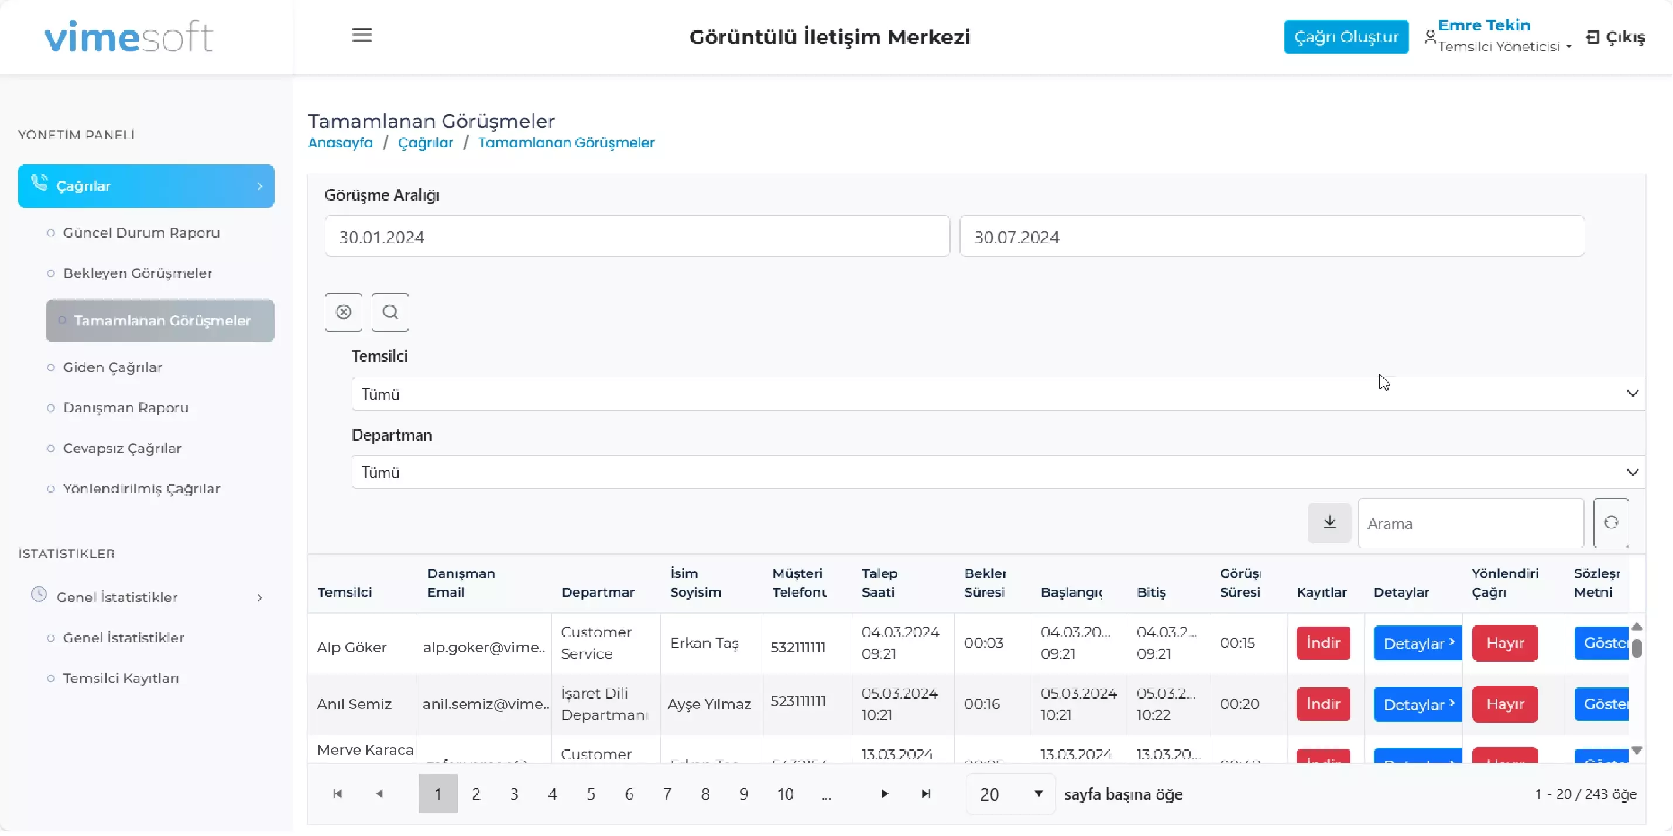Open the hamburger menu icon
The width and height of the screenshot is (1673, 836).
coord(362,35)
